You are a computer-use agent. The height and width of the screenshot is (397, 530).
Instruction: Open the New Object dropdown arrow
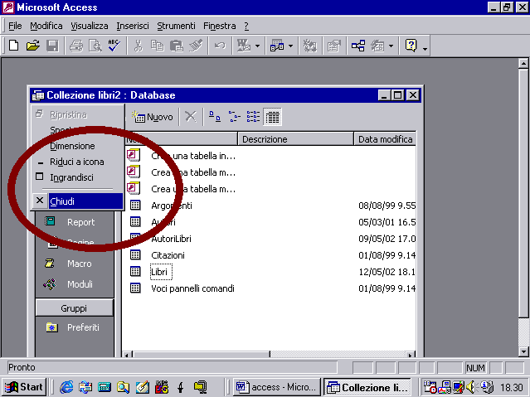pos(391,46)
